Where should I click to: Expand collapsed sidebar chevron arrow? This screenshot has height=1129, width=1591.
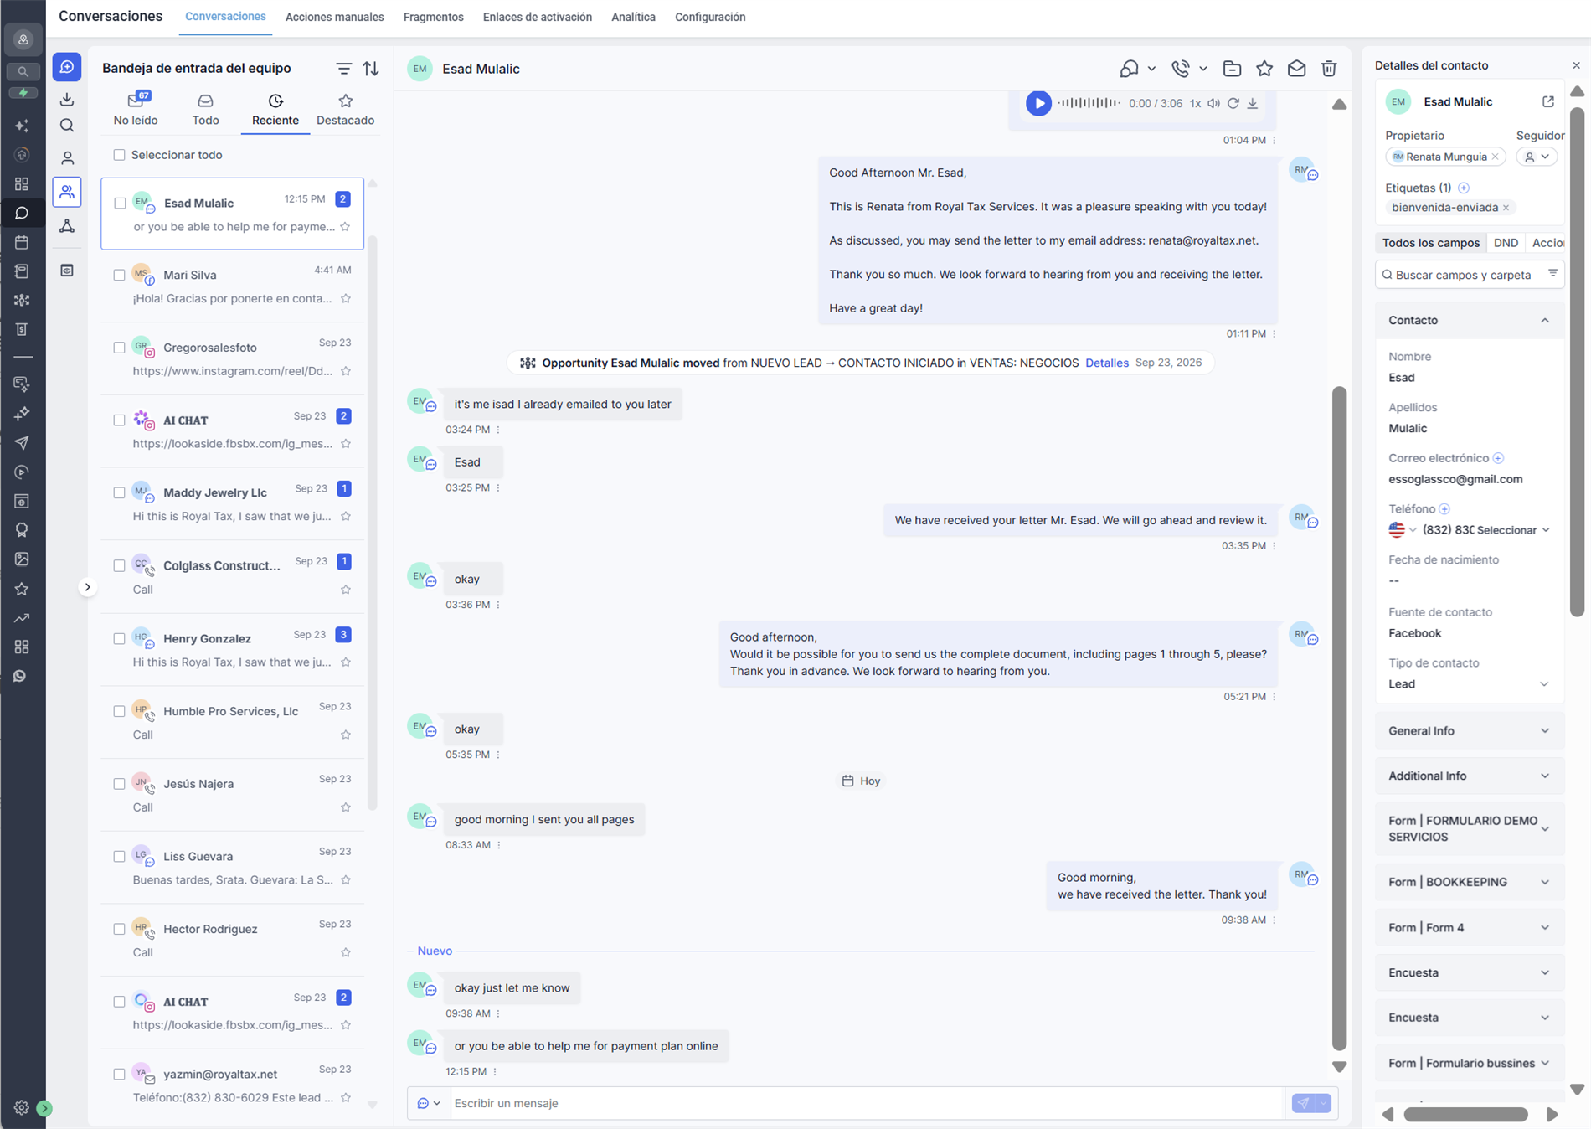pos(87,587)
